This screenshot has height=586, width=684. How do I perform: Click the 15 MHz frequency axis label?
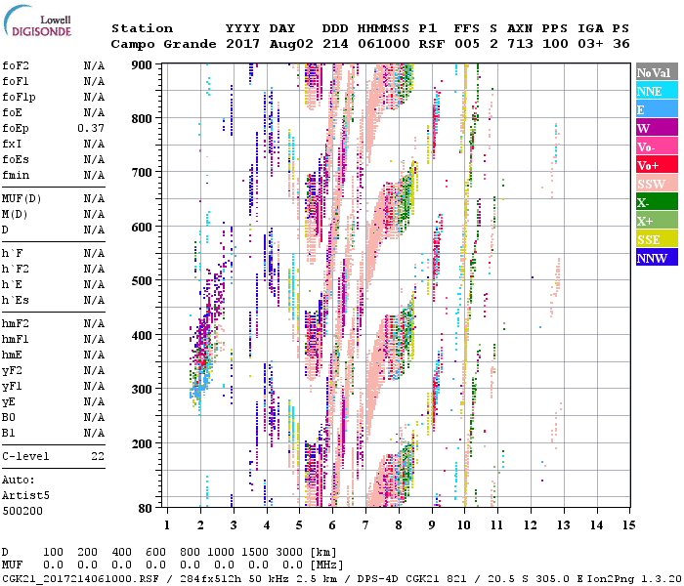click(x=628, y=525)
